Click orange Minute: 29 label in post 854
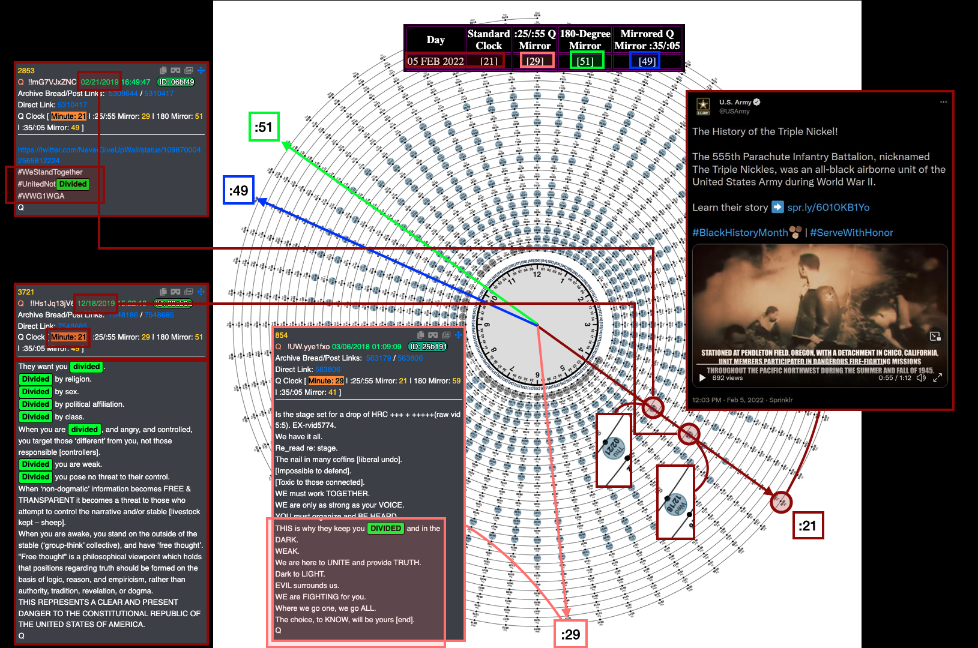Image resolution: width=978 pixels, height=648 pixels. pyautogui.click(x=326, y=381)
